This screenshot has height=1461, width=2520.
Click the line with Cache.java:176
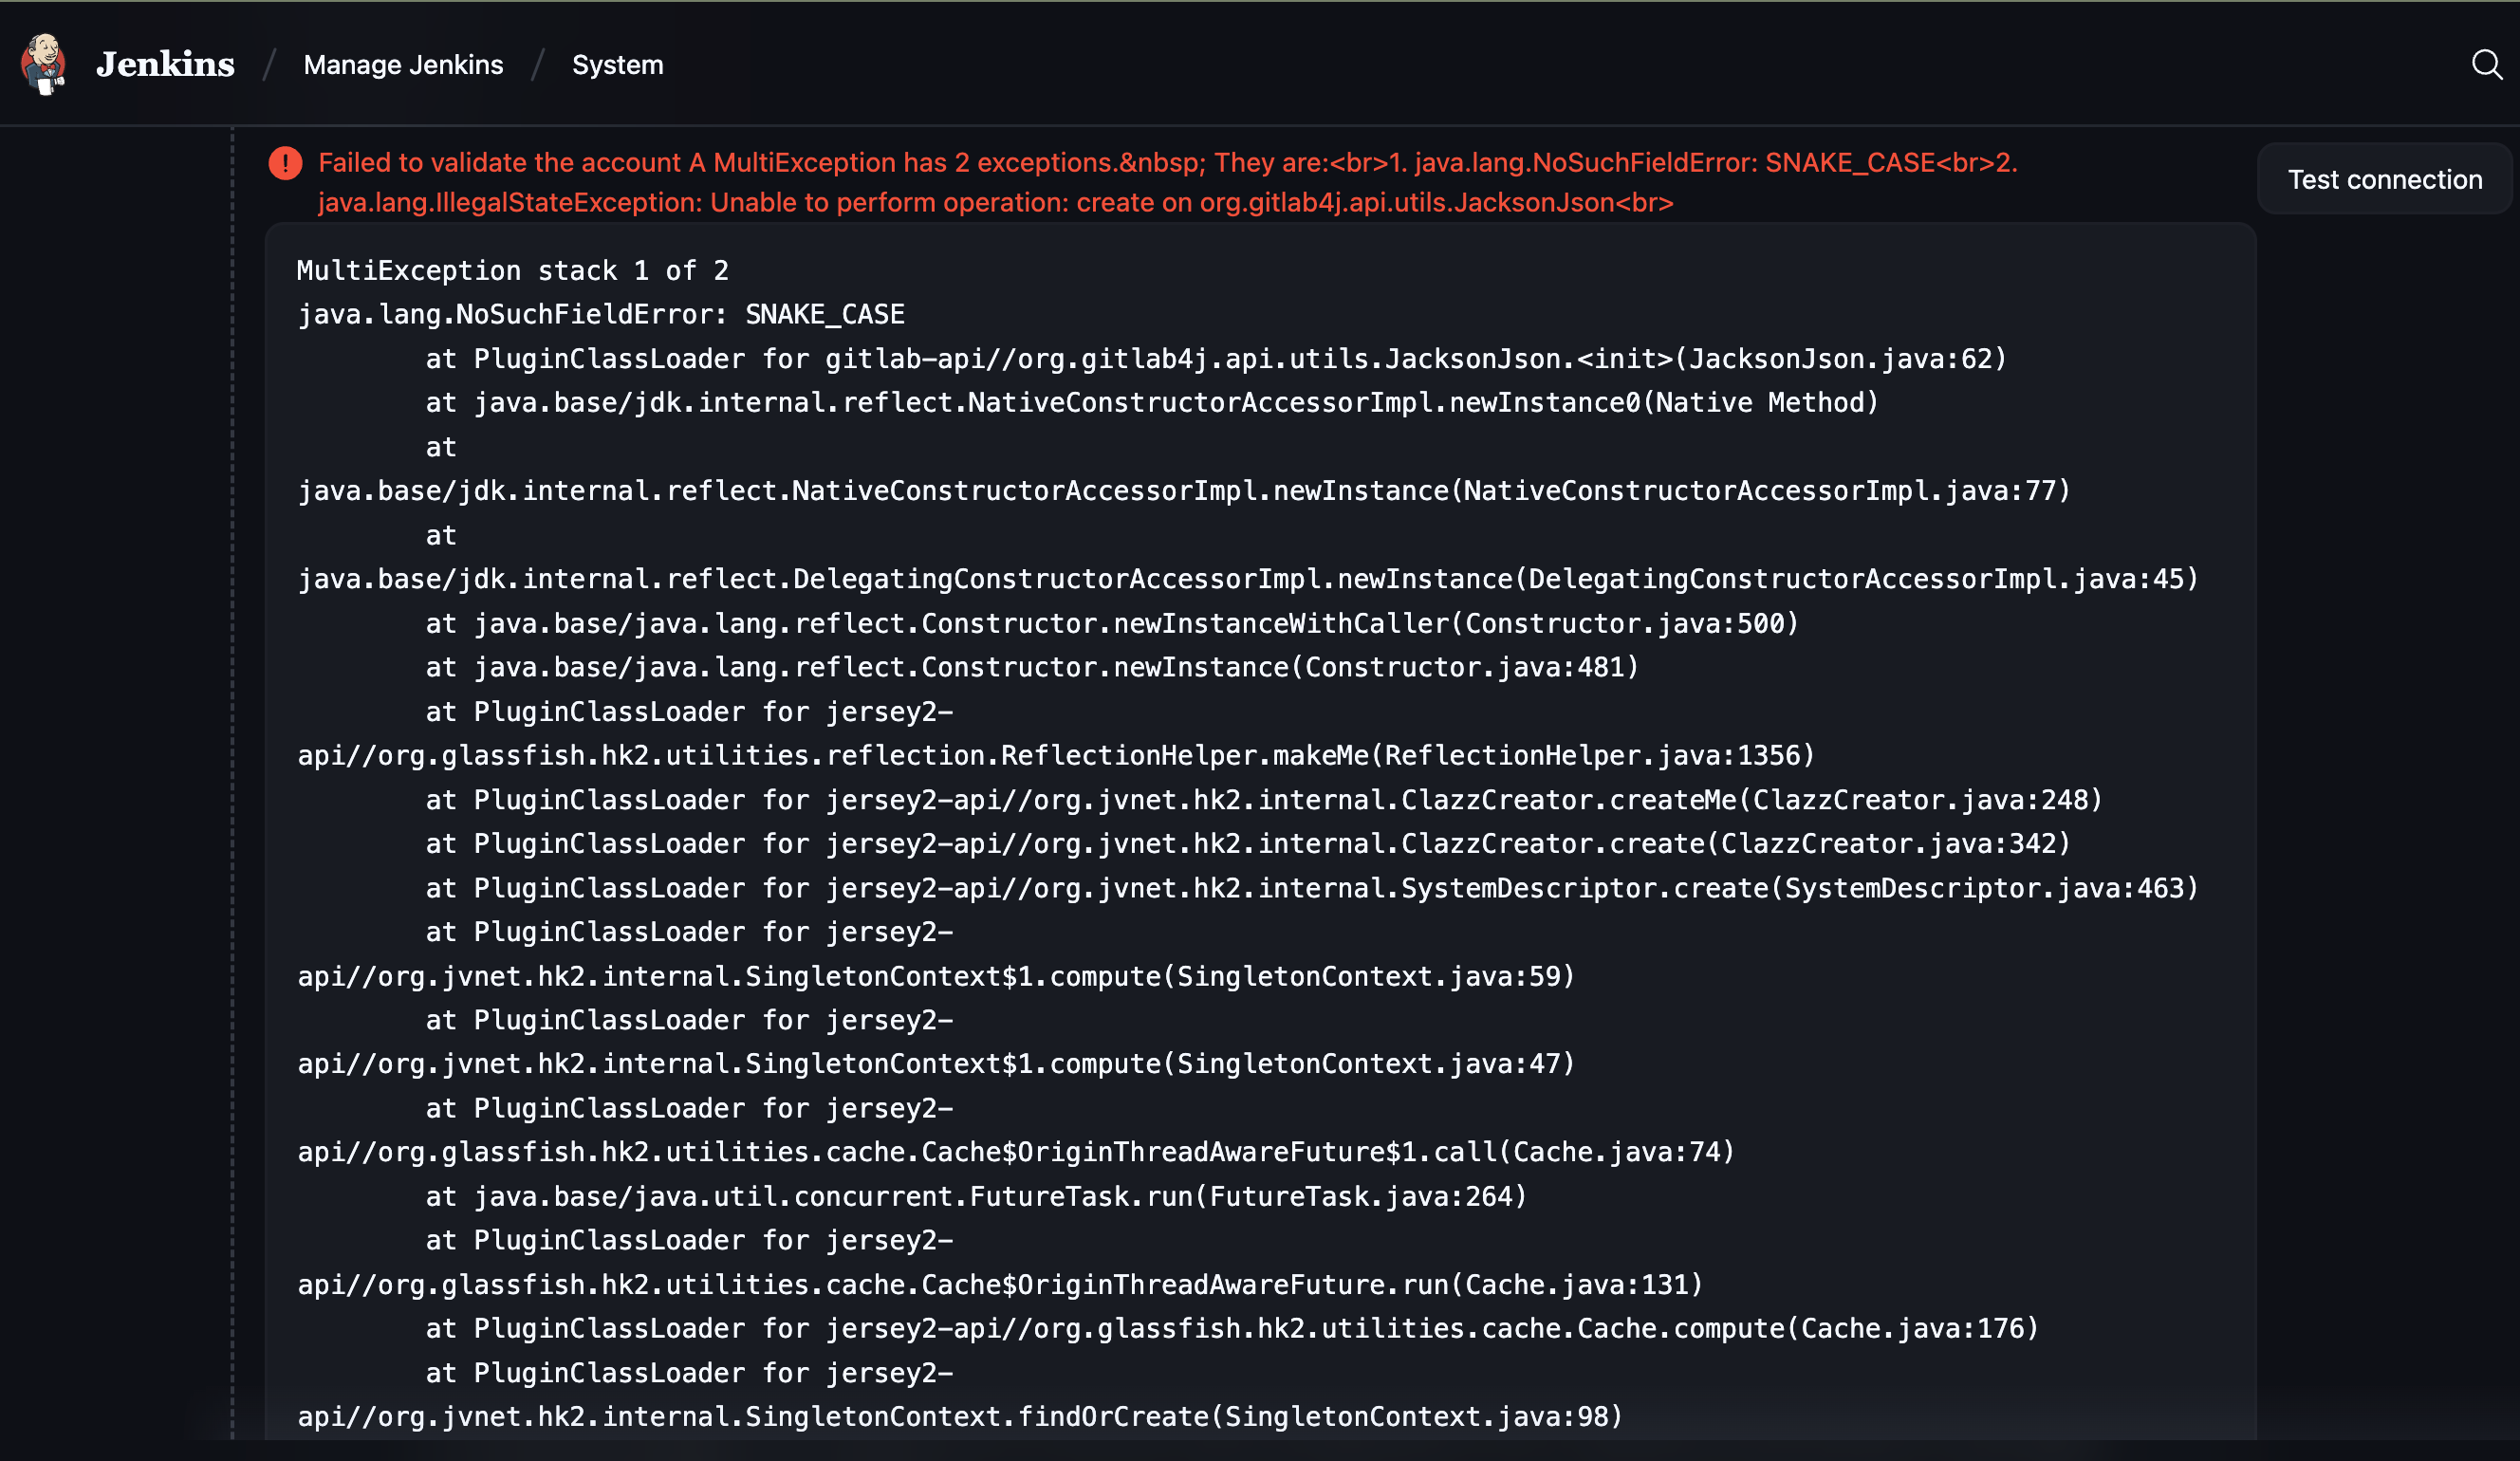[1232, 1329]
